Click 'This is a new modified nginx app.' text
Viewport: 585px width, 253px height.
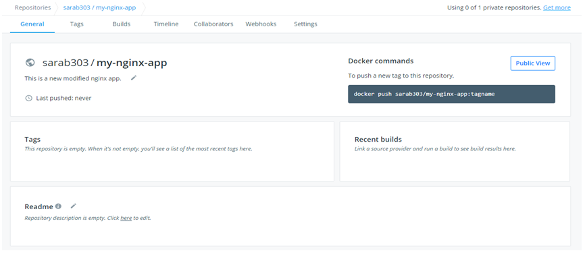click(73, 79)
